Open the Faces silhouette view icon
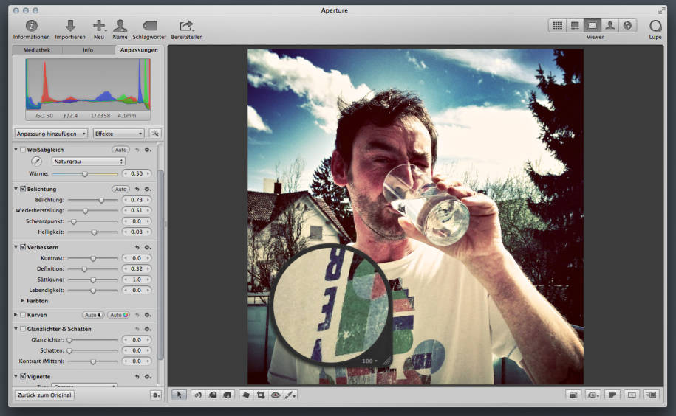Screen dimensions: 676x416 click(x=610, y=25)
